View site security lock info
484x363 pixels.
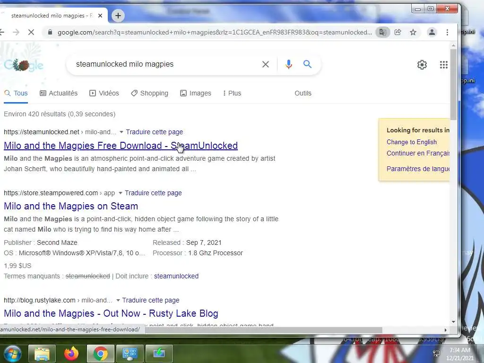click(50, 32)
